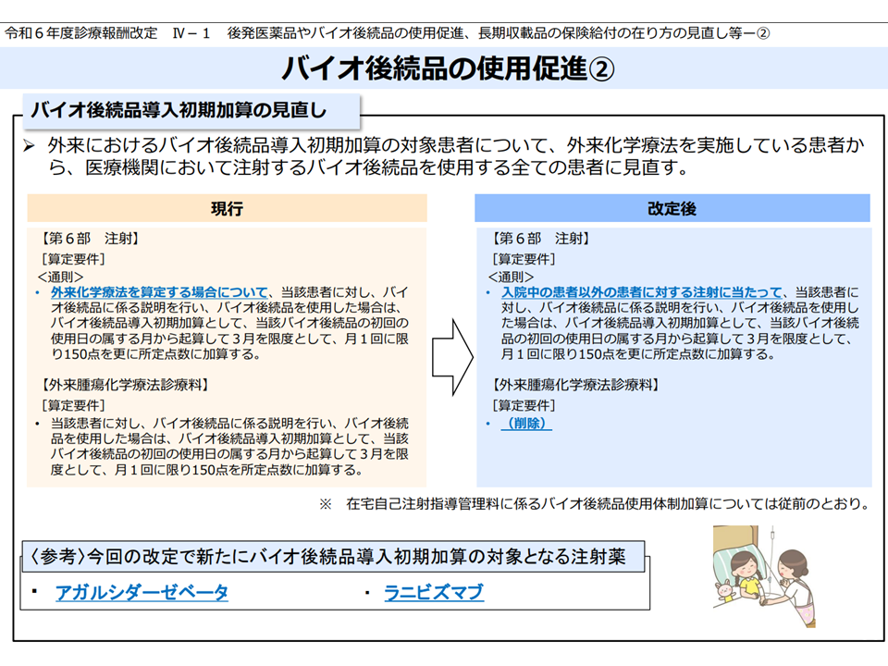The width and height of the screenshot is (888, 666).
Task: Click the square bullet before ラニビズマブ
Action: [368, 591]
